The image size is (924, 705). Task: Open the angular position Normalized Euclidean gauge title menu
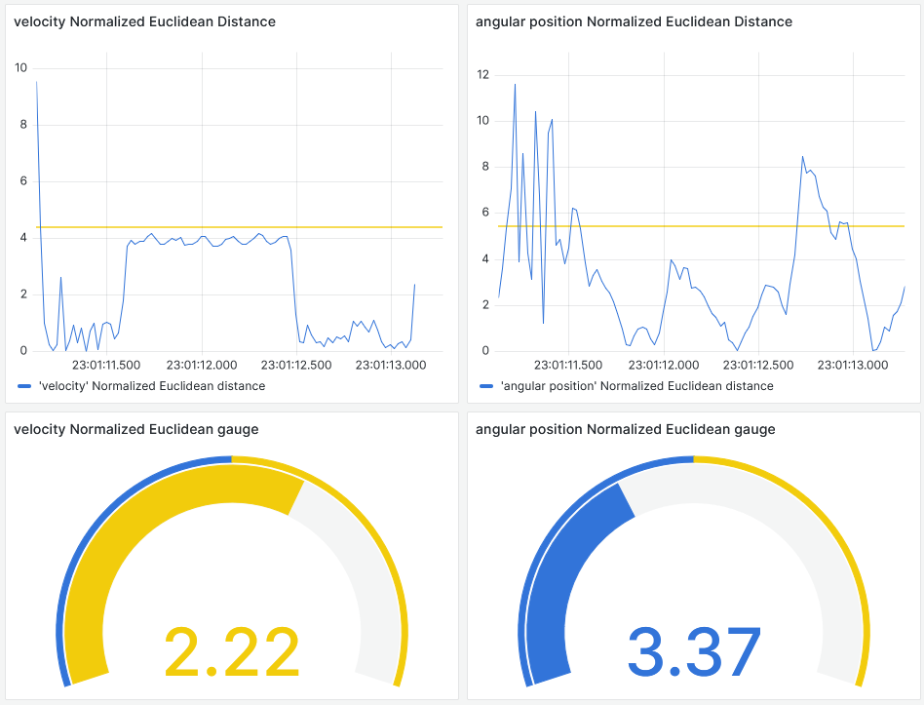[625, 429]
